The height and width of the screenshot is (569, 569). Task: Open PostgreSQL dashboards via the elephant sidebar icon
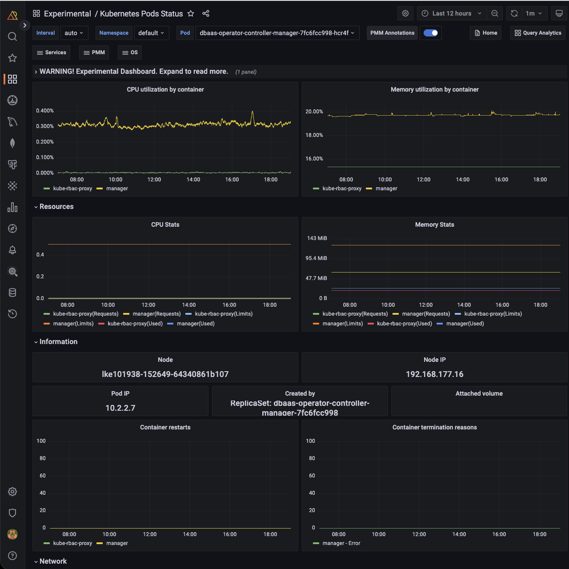(12, 164)
